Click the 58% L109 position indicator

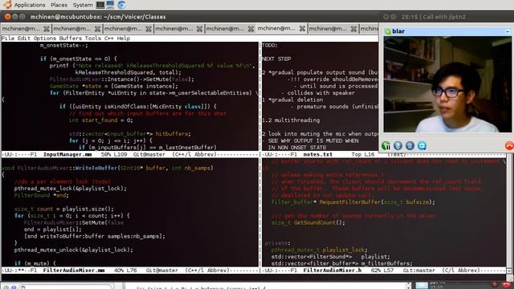point(114,154)
